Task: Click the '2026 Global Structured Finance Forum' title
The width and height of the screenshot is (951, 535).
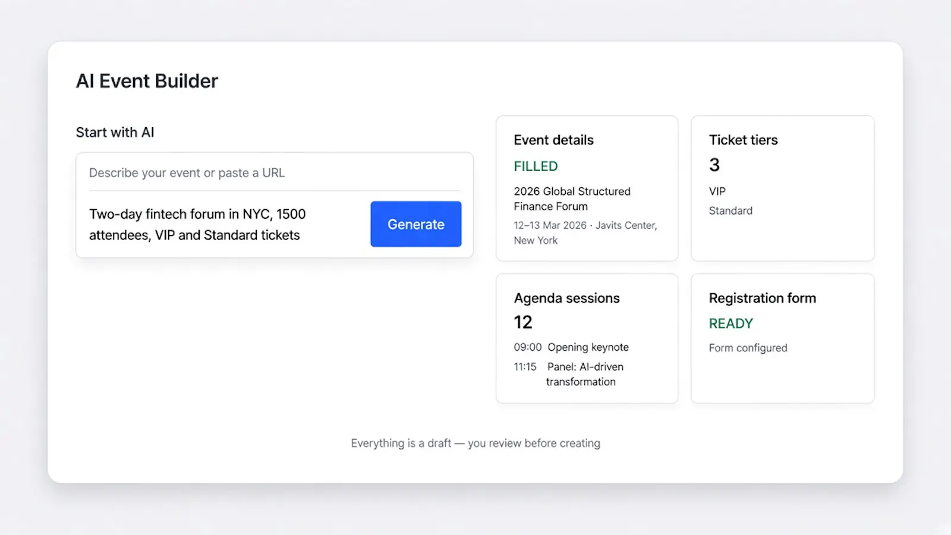Action: tap(572, 199)
